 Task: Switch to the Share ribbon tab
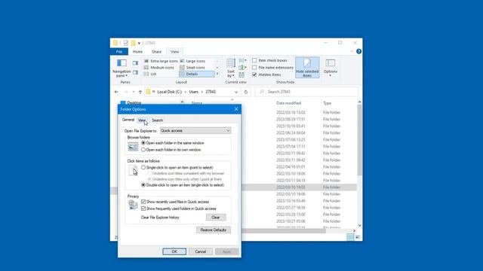(156, 52)
